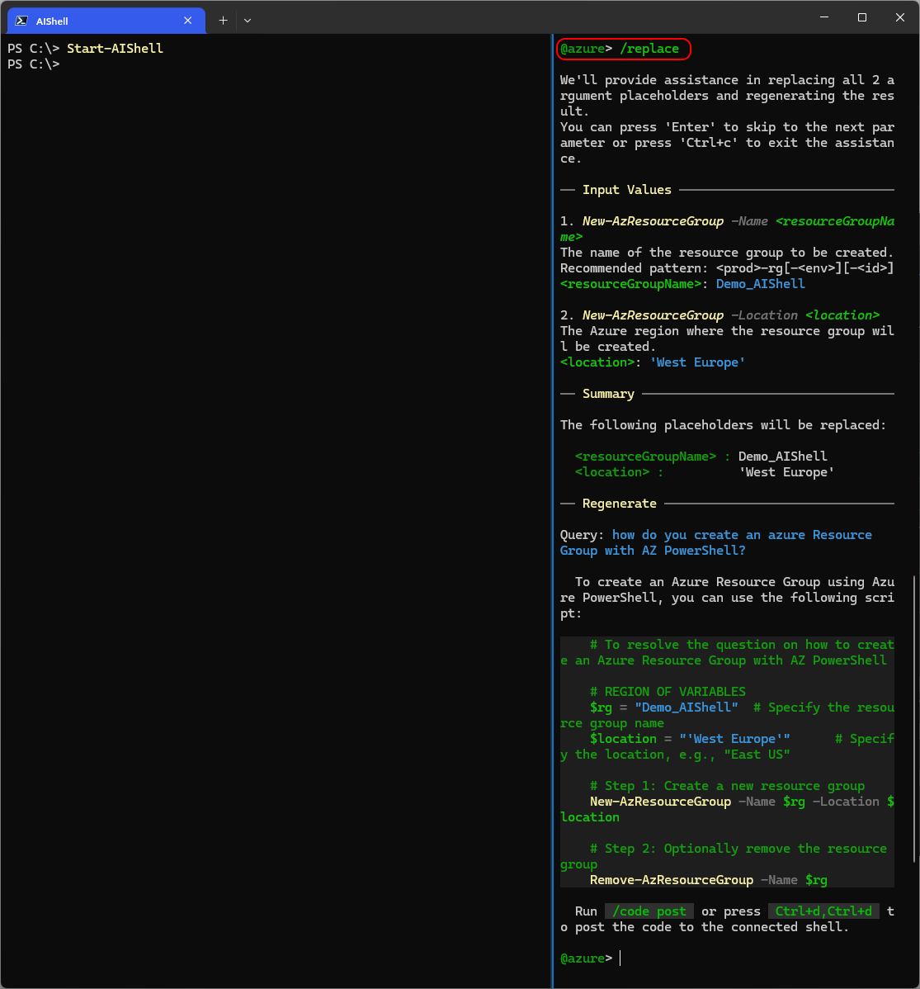Click the $rg = "Demo_AIShell" variable line
The image size is (920, 989).
pyautogui.click(x=664, y=707)
